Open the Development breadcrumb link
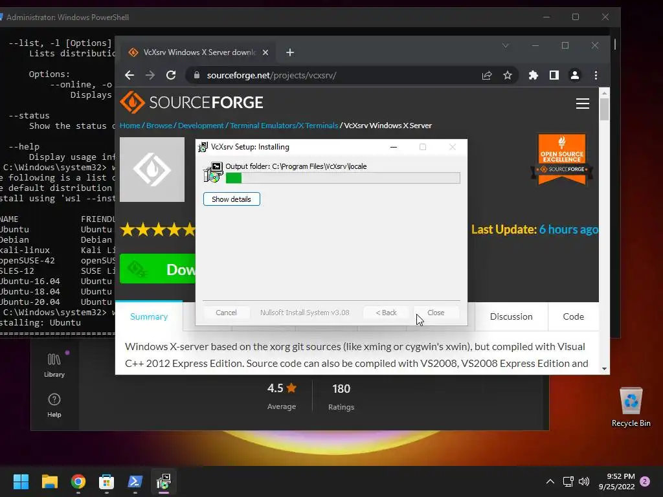 pos(201,126)
